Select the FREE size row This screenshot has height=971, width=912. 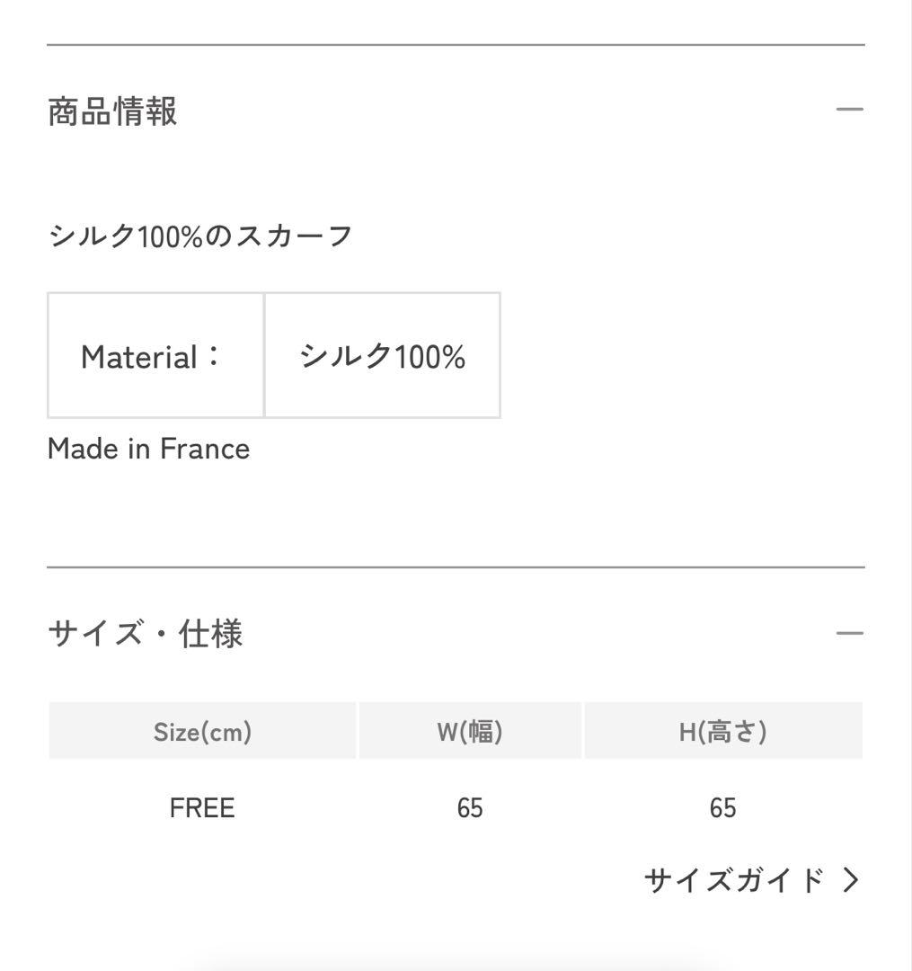pyautogui.click(x=202, y=807)
